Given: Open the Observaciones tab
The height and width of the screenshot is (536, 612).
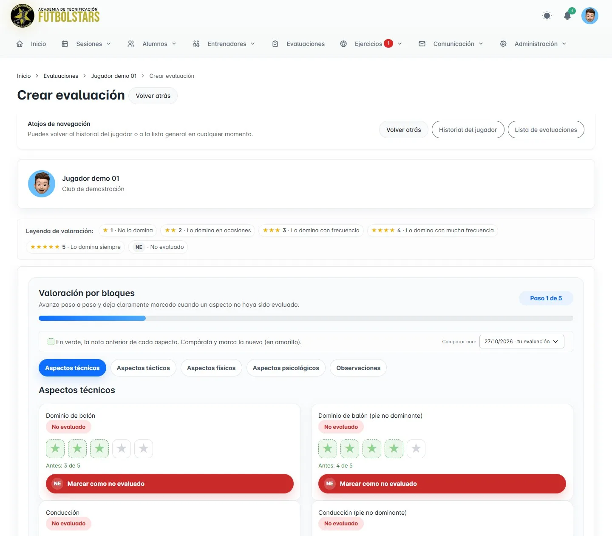Looking at the screenshot, I should [x=358, y=368].
